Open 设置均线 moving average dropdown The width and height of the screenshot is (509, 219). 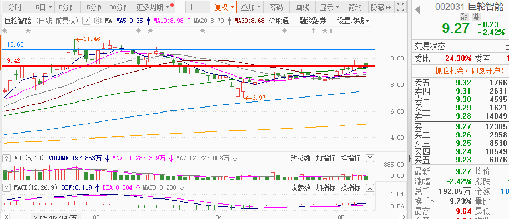(x=353, y=21)
